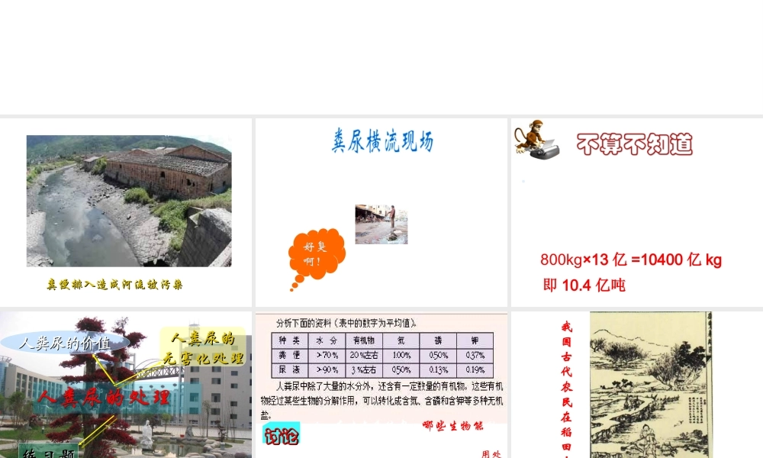
Task: Click the 磷 column header
Action: (438, 340)
